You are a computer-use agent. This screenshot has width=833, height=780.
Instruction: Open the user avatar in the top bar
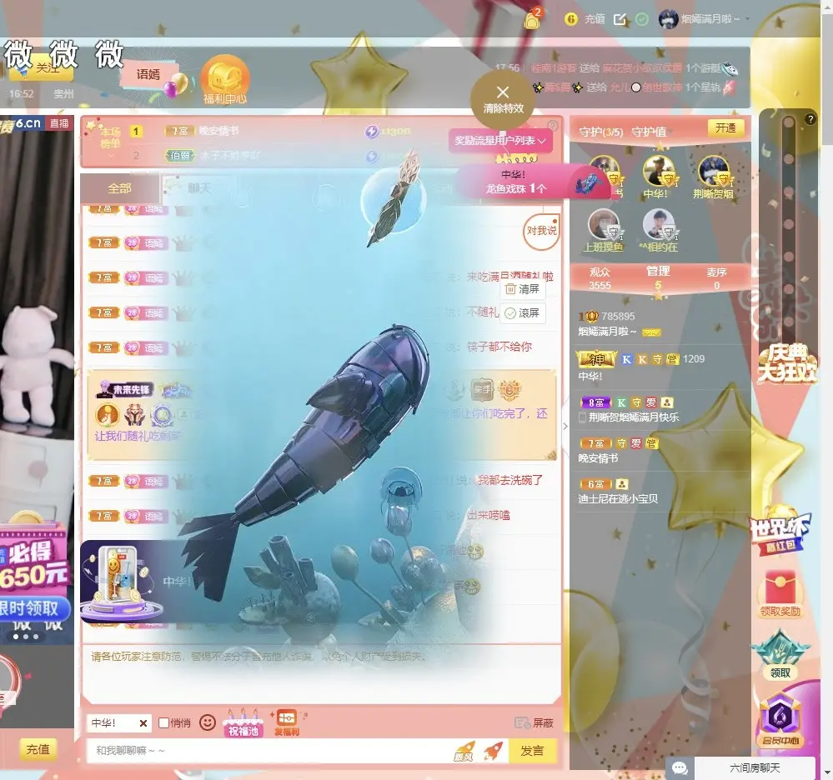coord(668,19)
